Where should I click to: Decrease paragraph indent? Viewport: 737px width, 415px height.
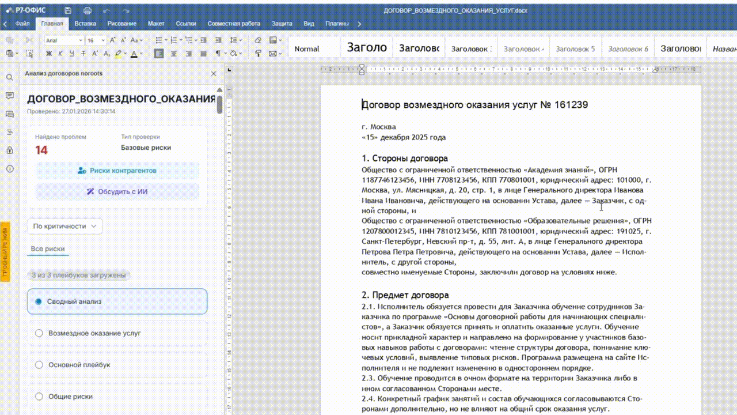[204, 40]
